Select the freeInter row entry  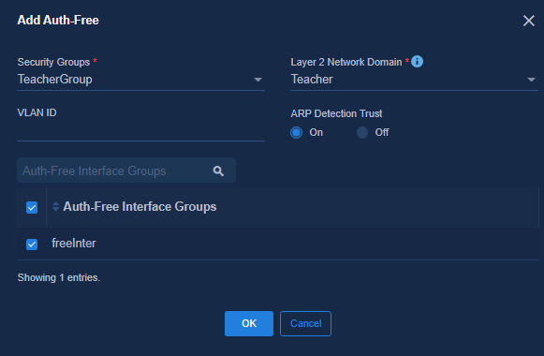[278, 244]
